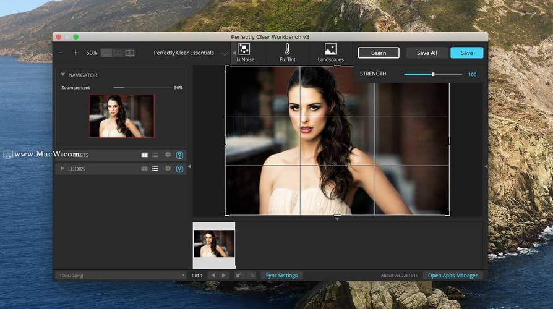Switch Looks panel to list view
The image size is (553, 309).
coord(155,169)
